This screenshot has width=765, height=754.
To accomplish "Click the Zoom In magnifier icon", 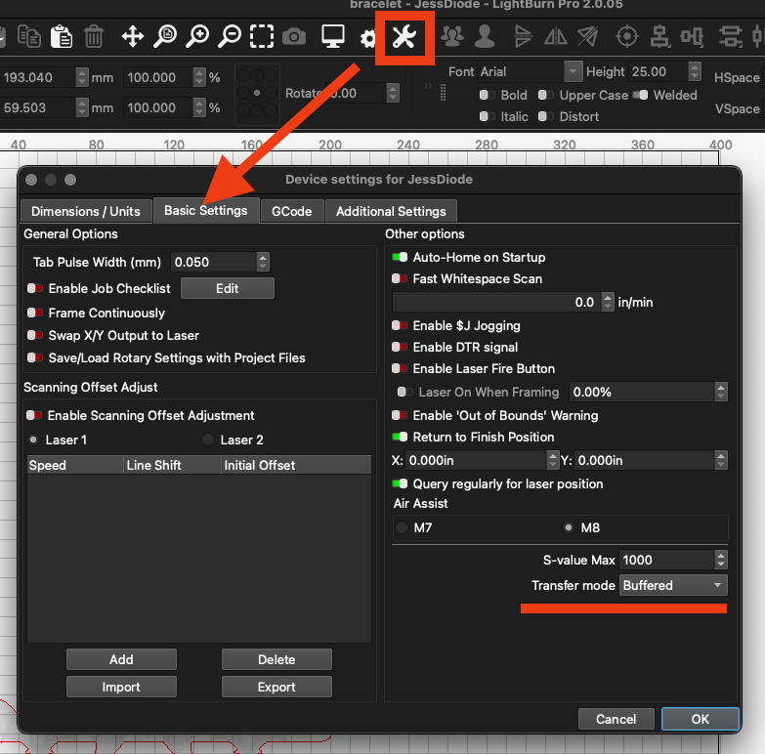I will point(197,38).
